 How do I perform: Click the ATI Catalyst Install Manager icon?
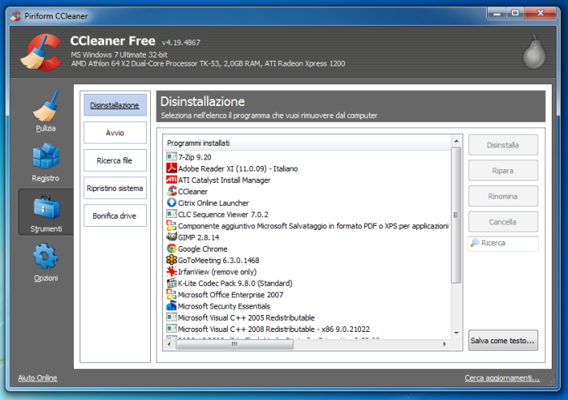(171, 180)
